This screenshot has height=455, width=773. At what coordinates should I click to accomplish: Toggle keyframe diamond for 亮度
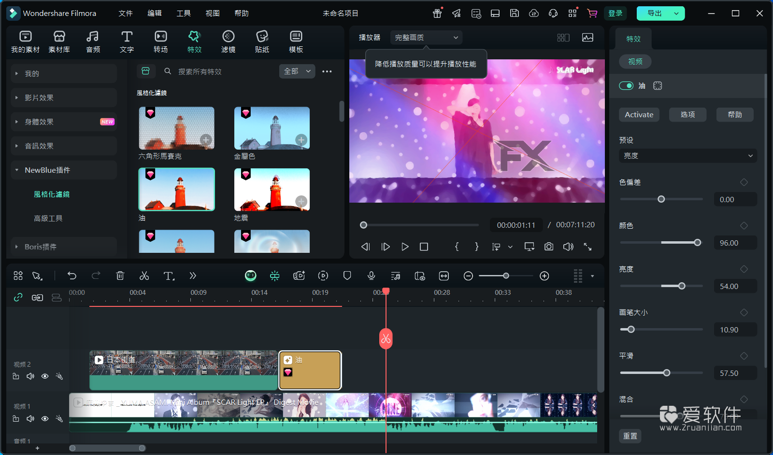pos(744,269)
